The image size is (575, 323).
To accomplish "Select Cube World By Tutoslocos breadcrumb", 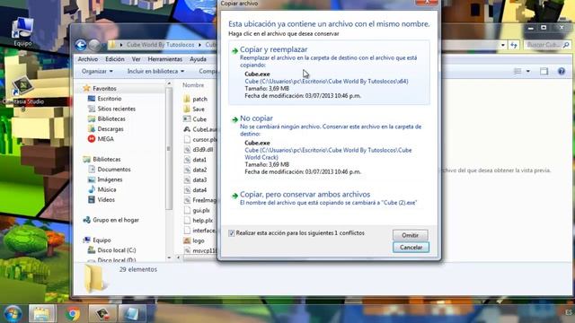I will [161, 45].
